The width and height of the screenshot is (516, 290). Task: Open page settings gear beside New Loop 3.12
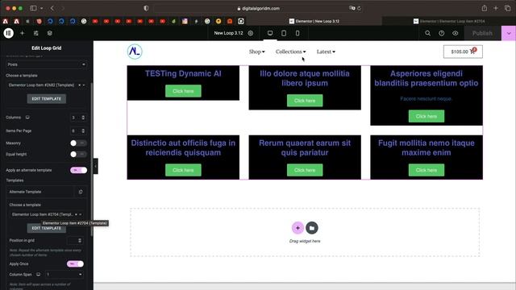251,33
